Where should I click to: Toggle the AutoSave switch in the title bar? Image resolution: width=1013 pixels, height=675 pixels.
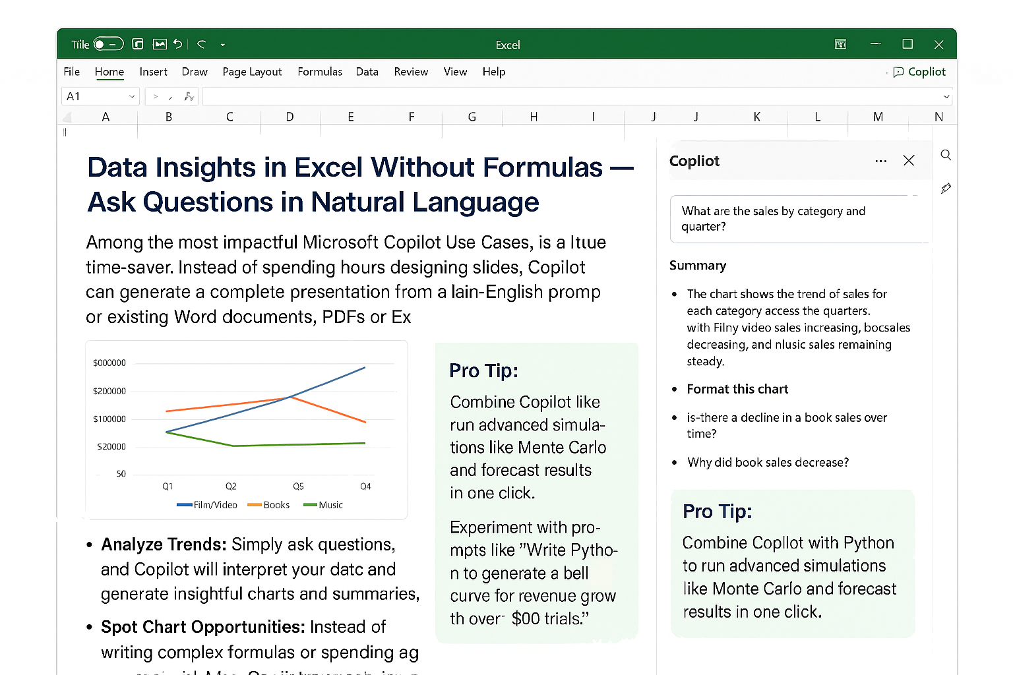point(107,43)
